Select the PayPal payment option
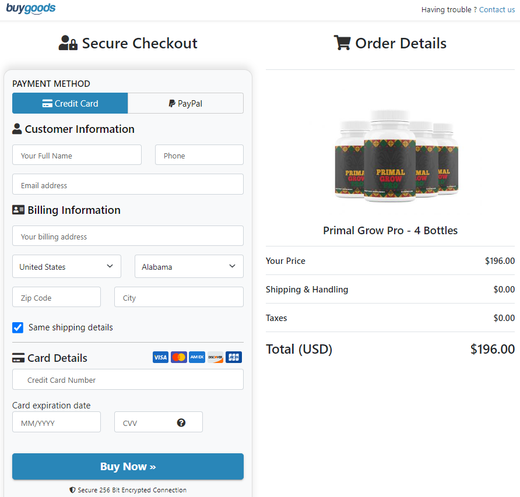 click(185, 103)
